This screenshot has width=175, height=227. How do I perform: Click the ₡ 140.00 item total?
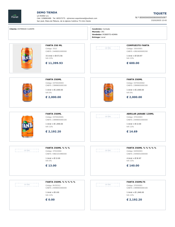[x=133, y=165]
